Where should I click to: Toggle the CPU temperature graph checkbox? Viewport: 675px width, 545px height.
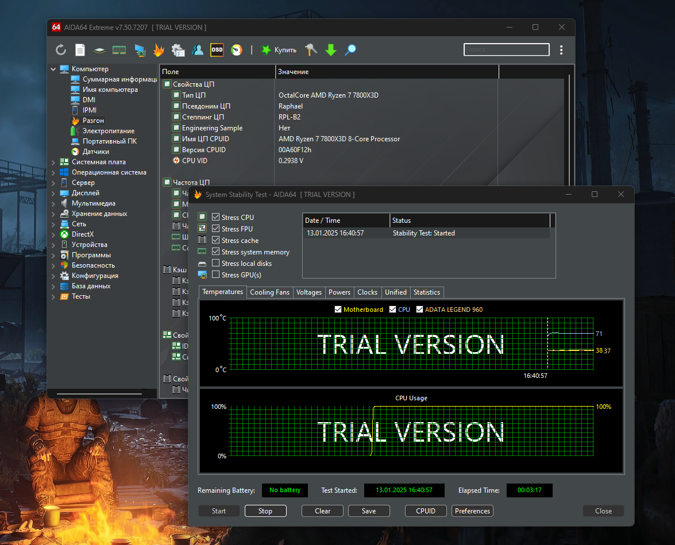click(x=392, y=310)
